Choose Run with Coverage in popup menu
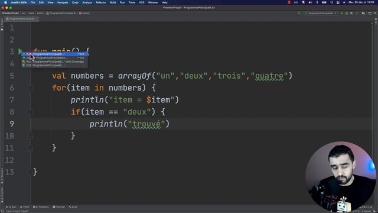The height and width of the screenshot is (213, 378). 55,62
